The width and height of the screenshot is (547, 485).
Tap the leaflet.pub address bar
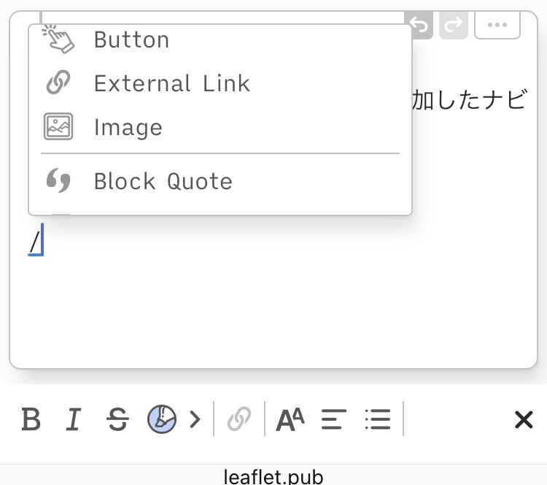[273, 476]
